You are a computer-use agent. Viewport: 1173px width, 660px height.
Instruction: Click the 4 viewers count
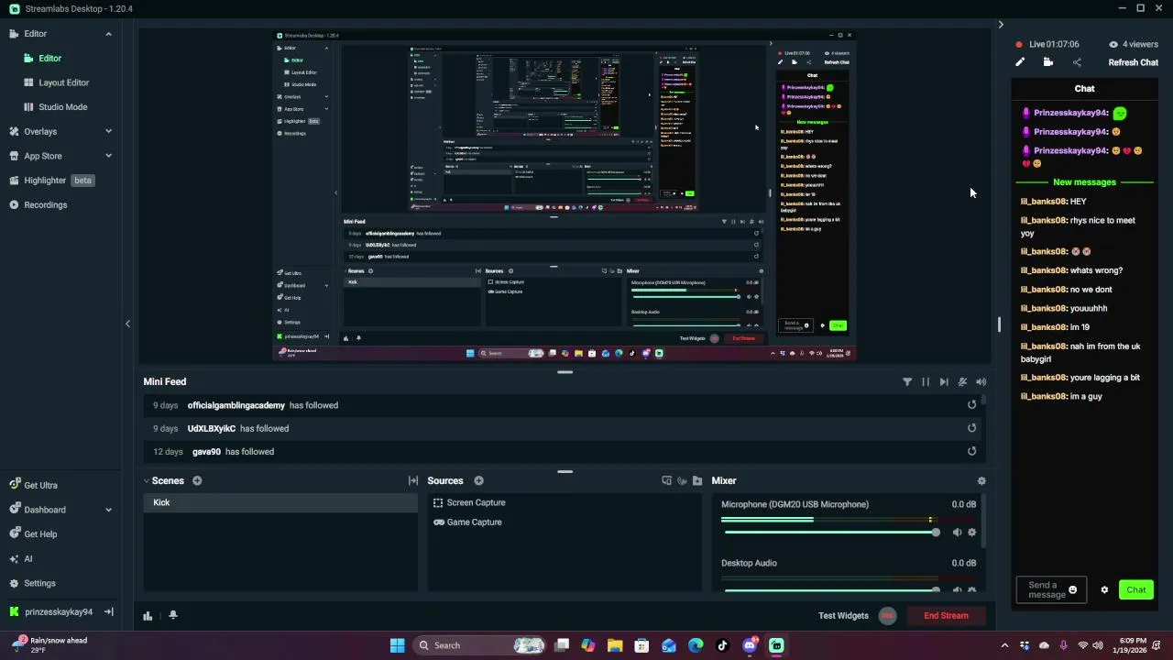coord(1134,44)
